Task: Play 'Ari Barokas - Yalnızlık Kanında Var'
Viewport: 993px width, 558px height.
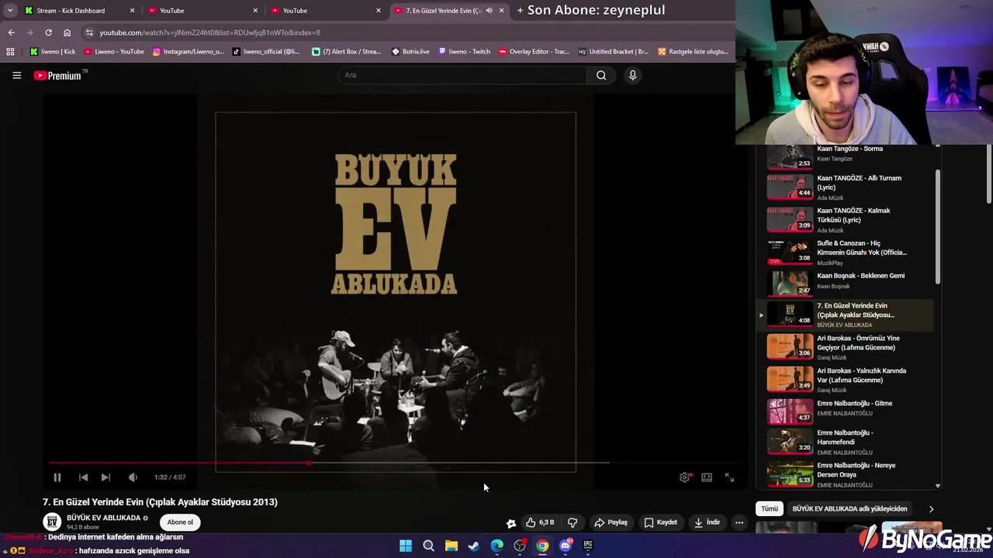Action: pyautogui.click(x=846, y=379)
